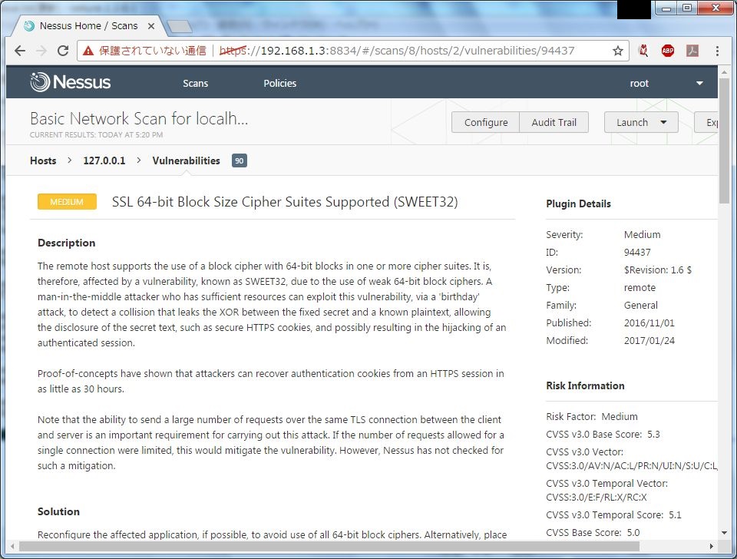This screenshot has height=559, width=737.
Task: Open the Chrome three-dot menu
Action: coord(717,51)
